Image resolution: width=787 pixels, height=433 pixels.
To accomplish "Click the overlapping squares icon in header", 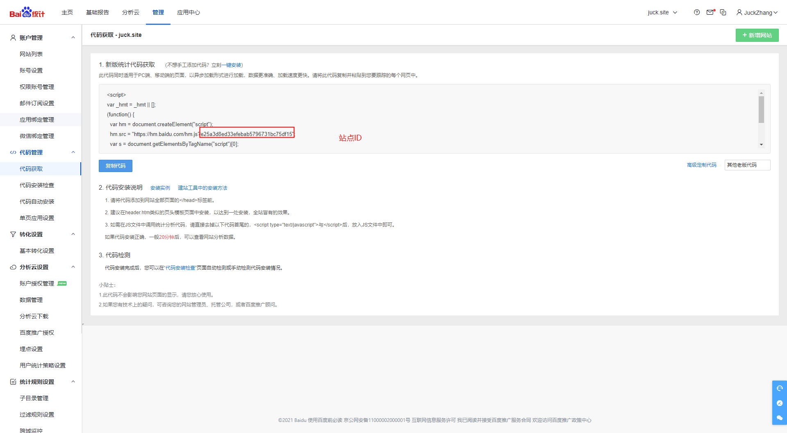I will coord(723,12).
